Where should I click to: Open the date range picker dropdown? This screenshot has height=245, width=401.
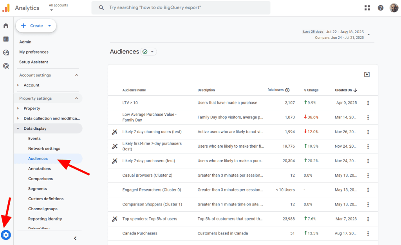click(x=368, y=35)
